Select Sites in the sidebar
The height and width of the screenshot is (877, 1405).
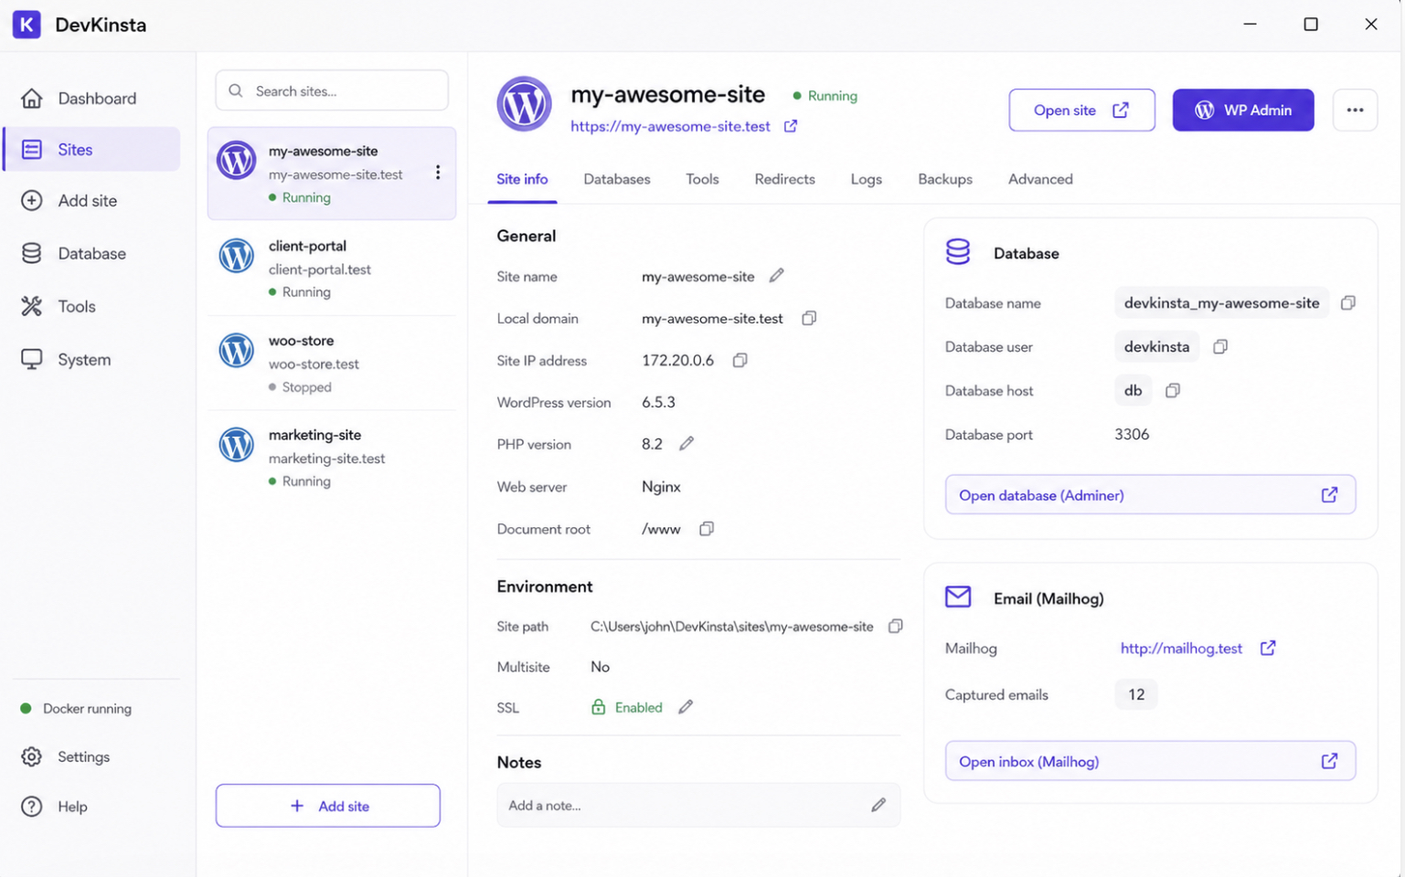pos(91,149)
